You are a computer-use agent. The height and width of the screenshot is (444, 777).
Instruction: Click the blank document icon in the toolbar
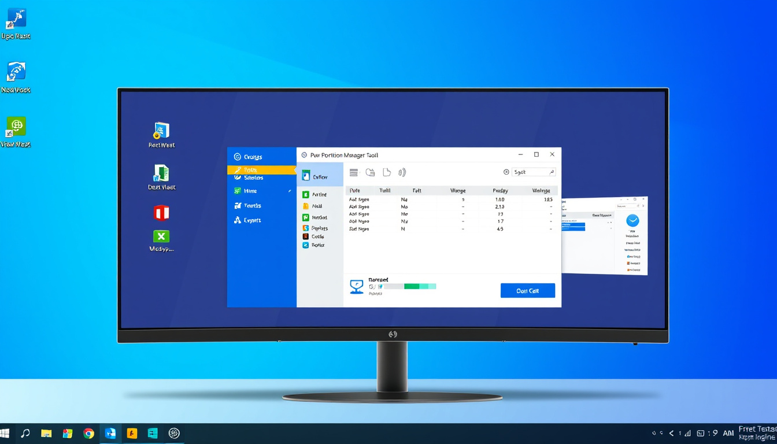387,172
